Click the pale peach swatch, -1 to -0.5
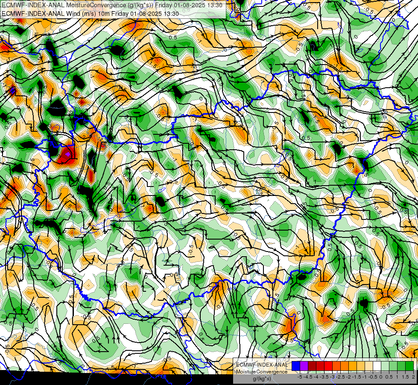Screen dimensions: 418x385 pos(368,366)
